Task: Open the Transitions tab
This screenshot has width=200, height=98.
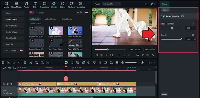Action: pyautogui.click(x=44, y=5)
